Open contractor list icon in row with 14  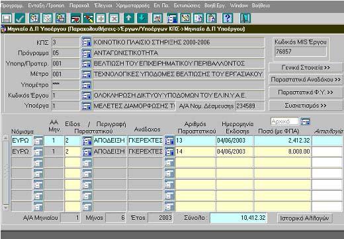point(169,151)
